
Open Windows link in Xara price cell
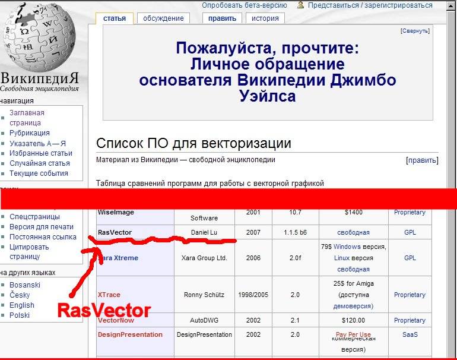(347, 247)
